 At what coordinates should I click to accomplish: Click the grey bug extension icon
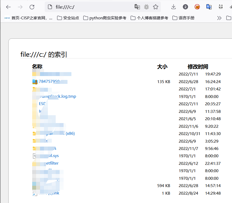pyautogui.click(x=146, y=7)
